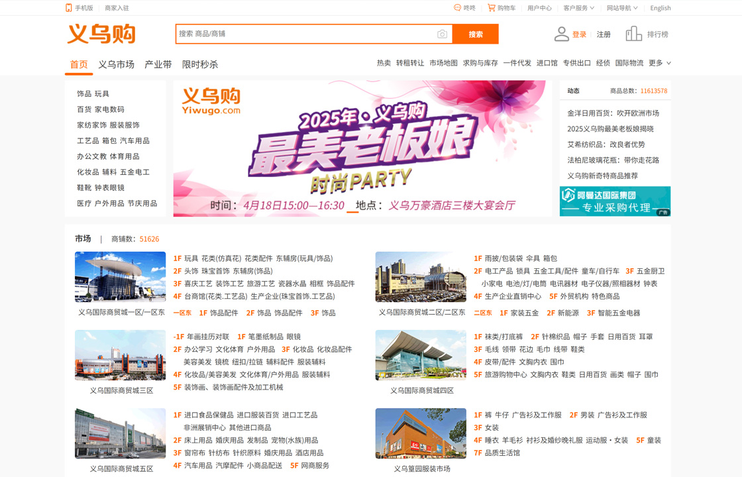Open the 一区东 section link
The image size is (742, 477).
182,313
